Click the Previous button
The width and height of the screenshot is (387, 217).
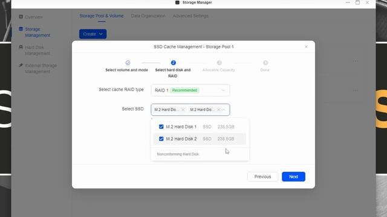pos(262,177)
